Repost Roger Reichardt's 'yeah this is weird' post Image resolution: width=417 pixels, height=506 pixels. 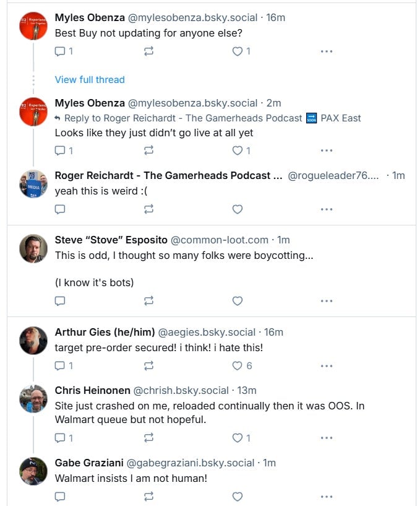click(x=148, y=209)
